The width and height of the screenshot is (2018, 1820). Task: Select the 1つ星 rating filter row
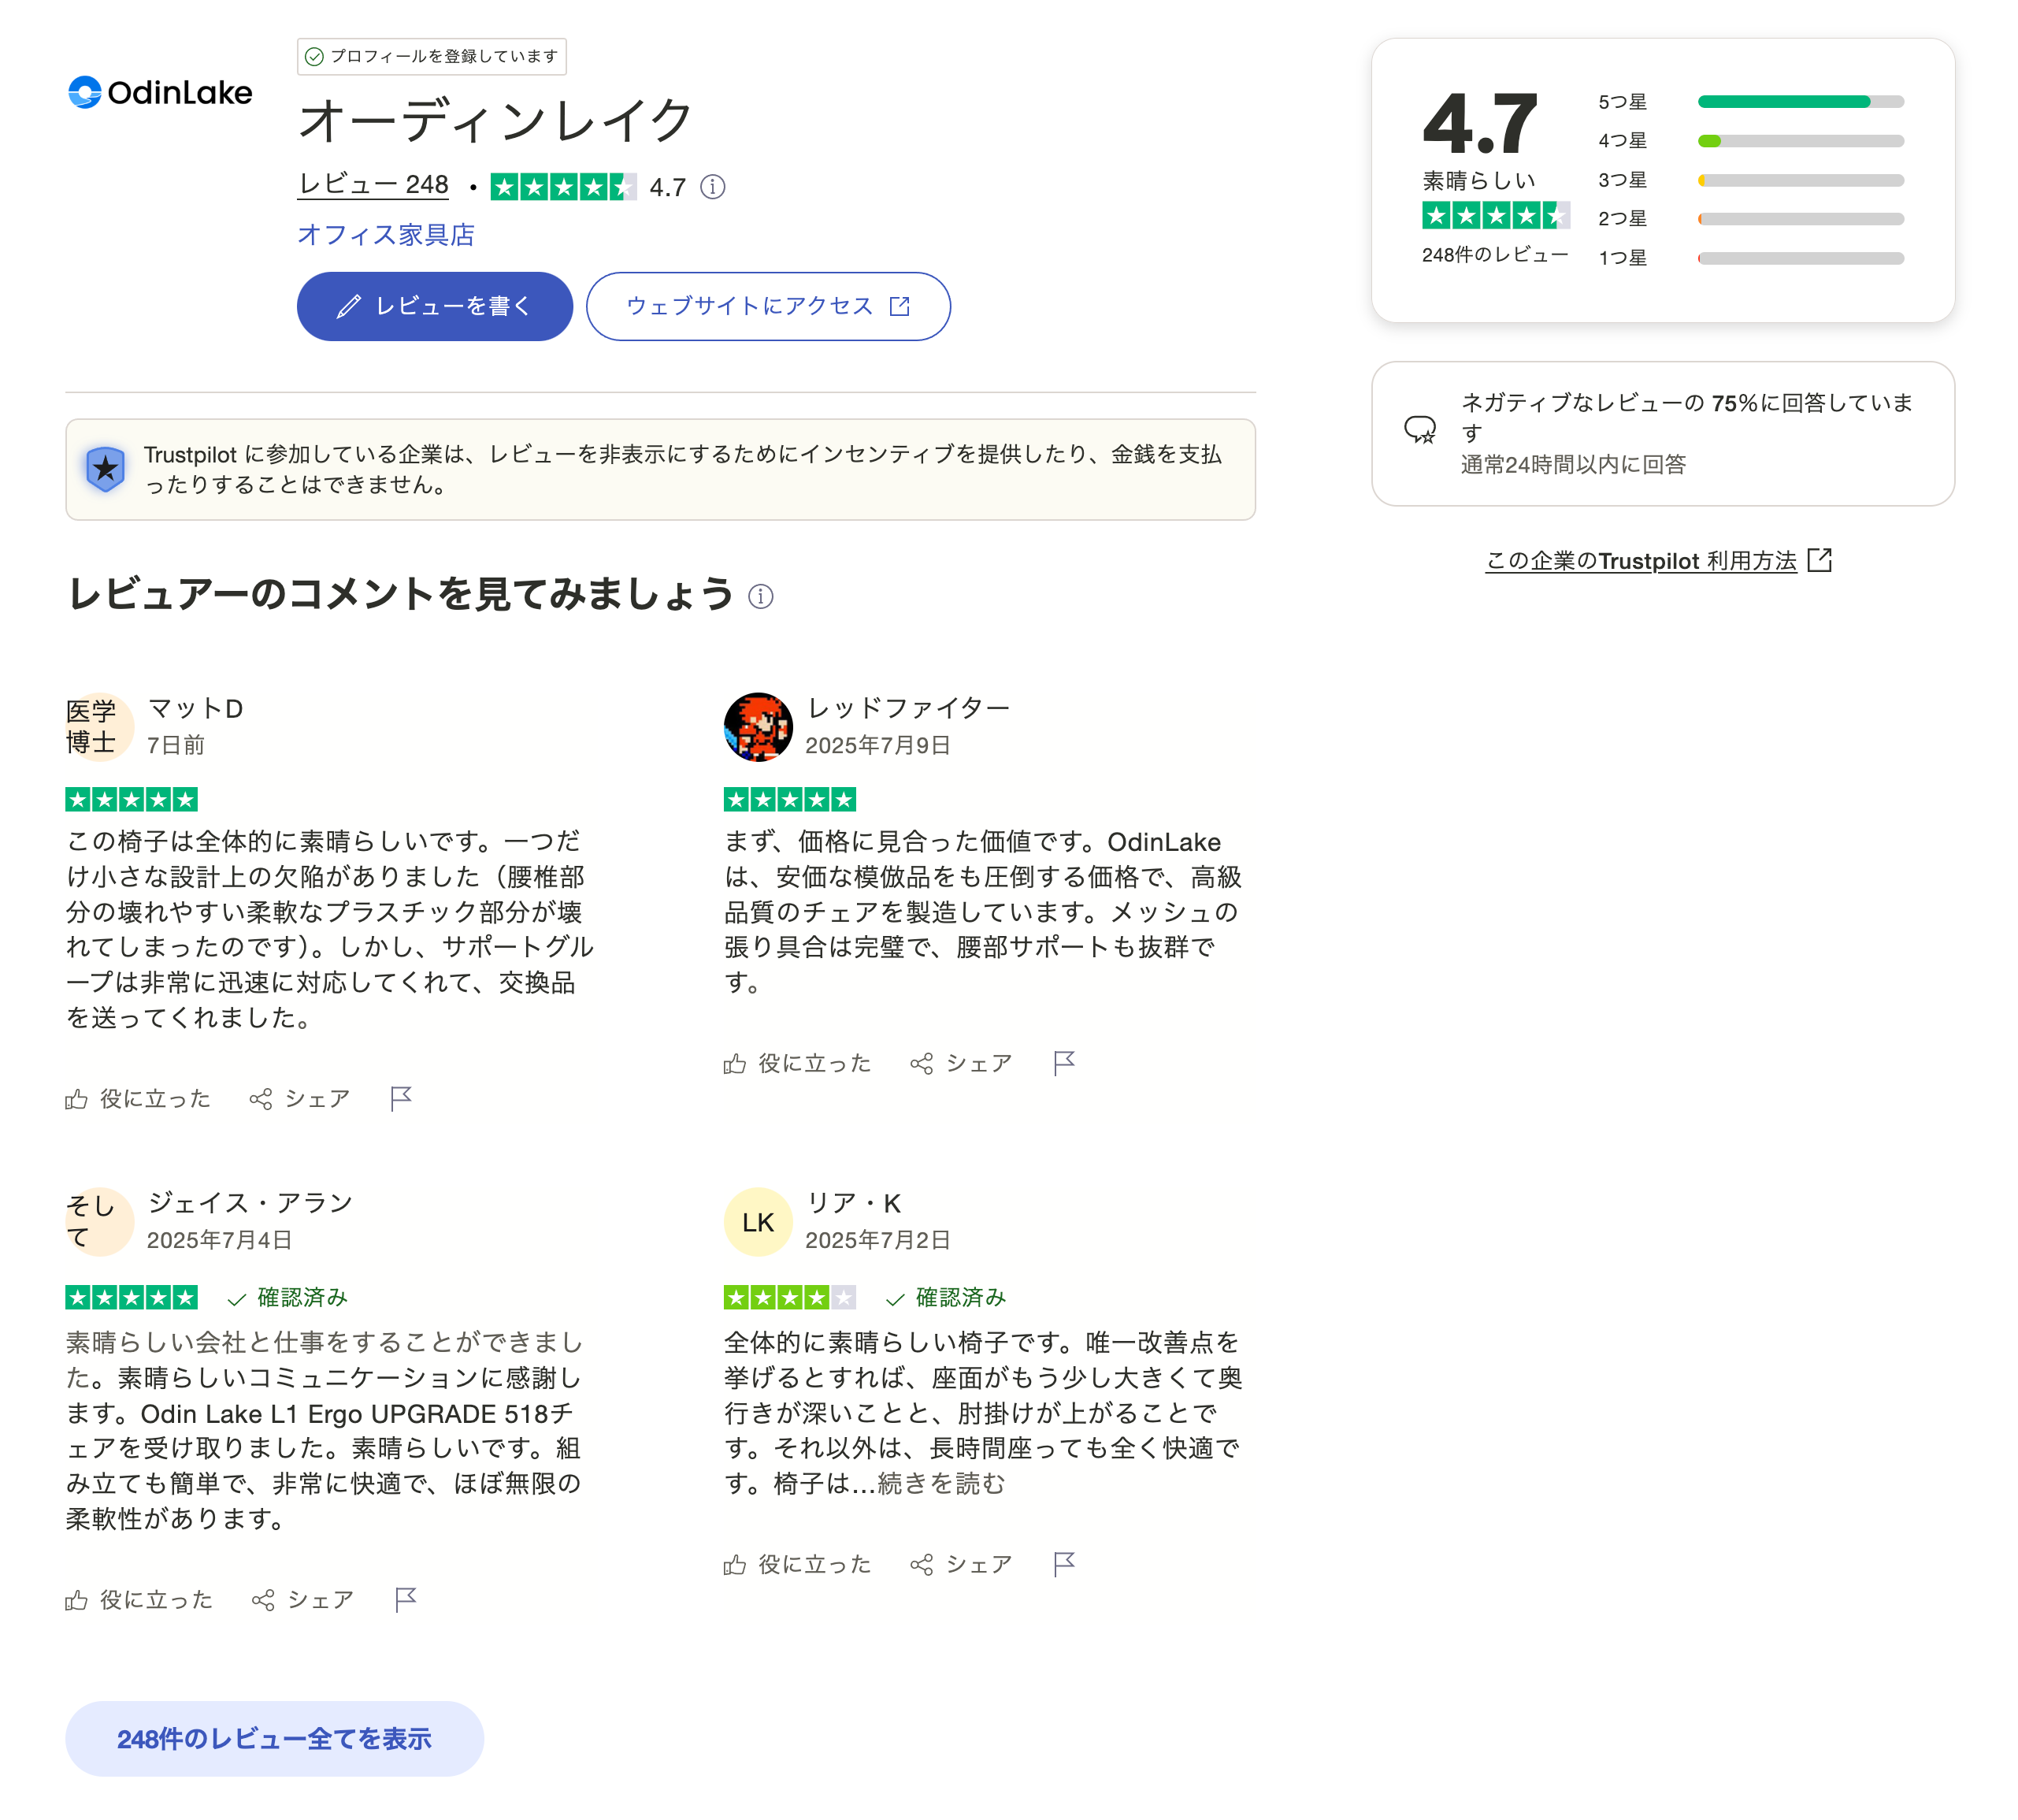pyautogui.click(x=1749, y=258)
